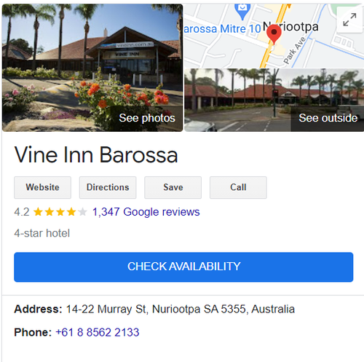Viewport: 364px width, 362px height.
Task: Save this hotel listing
Action: pyautogui.click(x=173, y=187)
